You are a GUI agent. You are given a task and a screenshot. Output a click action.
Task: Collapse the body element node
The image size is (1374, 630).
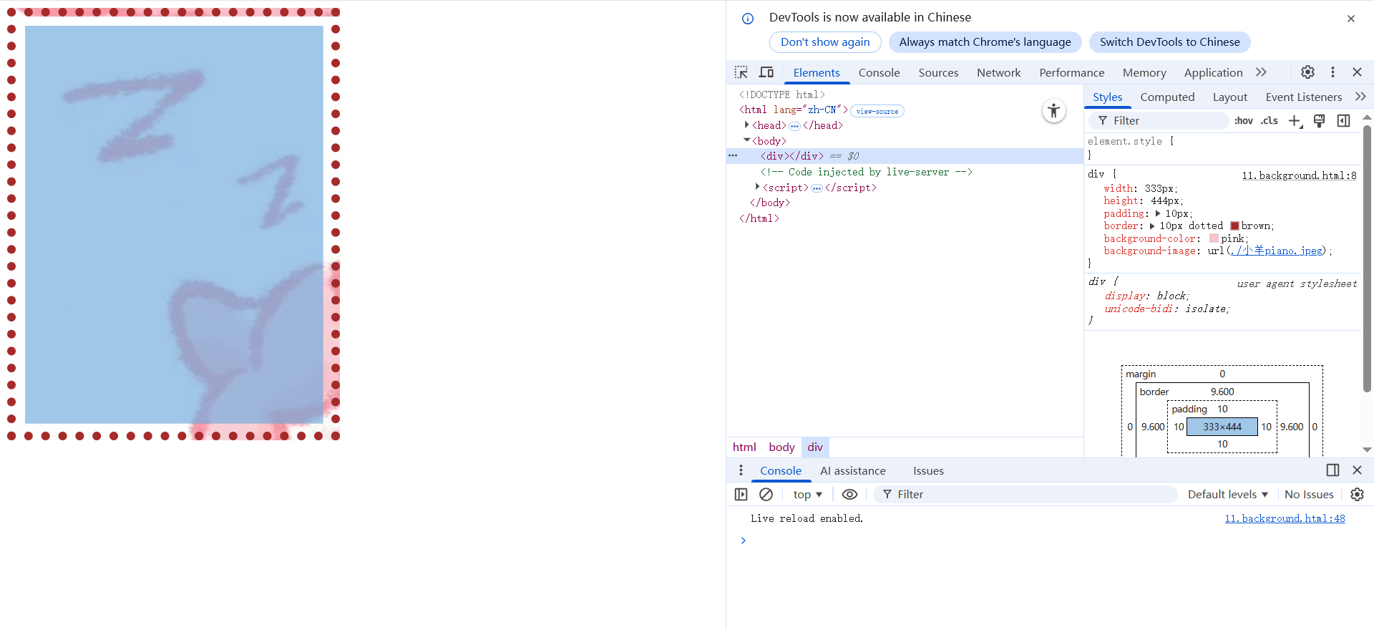tap(746, 140)
